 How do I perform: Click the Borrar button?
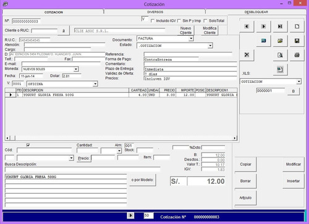[x=245, y=181]
